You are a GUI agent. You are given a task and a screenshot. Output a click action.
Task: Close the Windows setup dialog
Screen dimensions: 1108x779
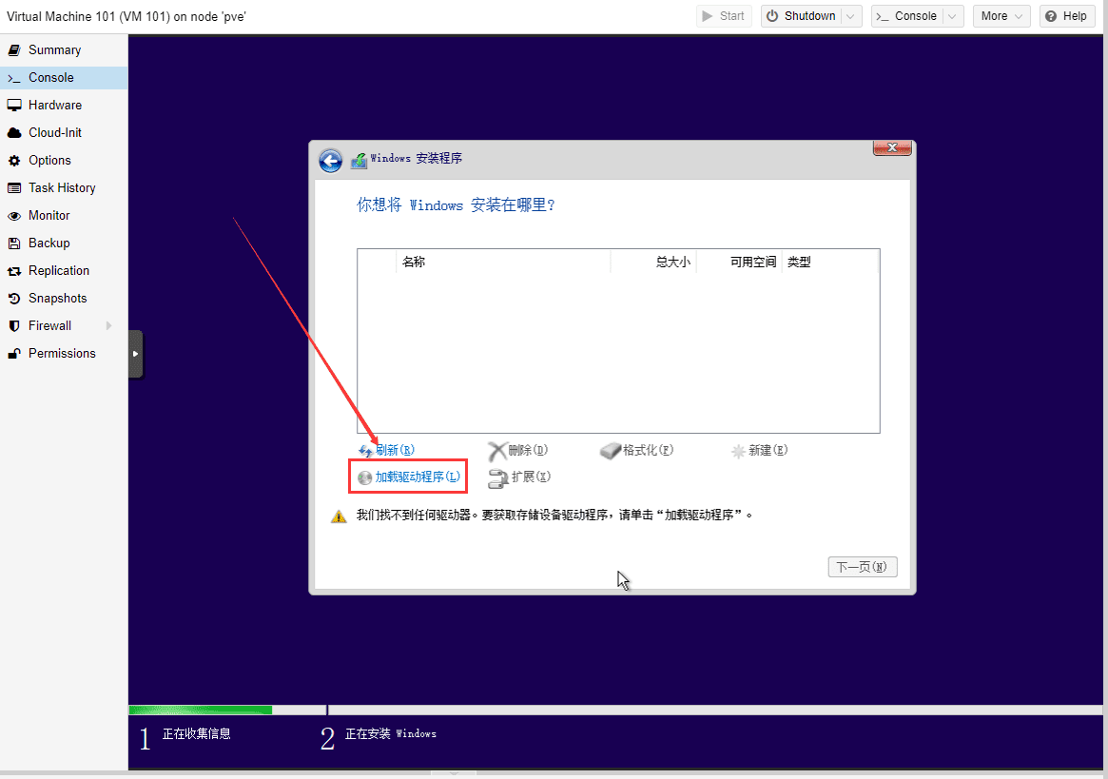tap(892, 147)
